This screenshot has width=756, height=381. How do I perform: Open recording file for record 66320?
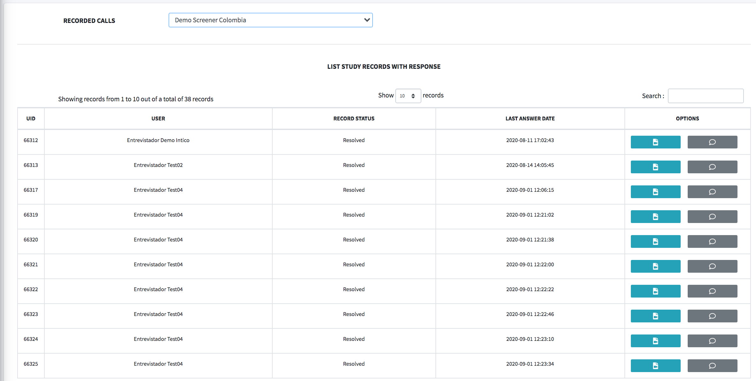[x=655, y=241]
